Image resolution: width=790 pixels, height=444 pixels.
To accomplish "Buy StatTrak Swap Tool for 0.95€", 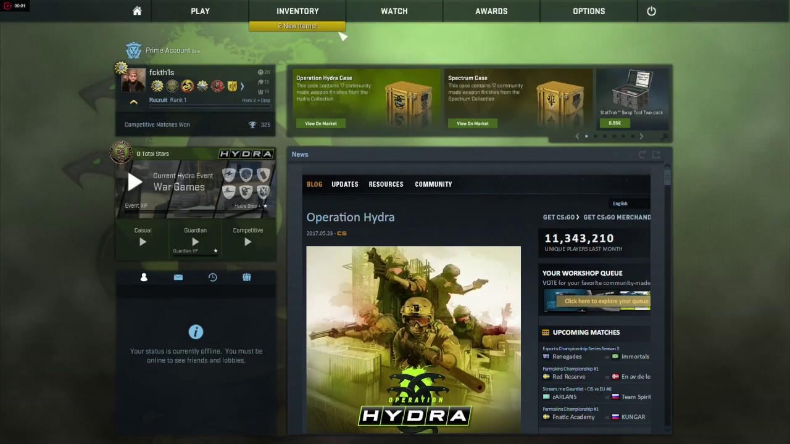I will coord(615,123).
